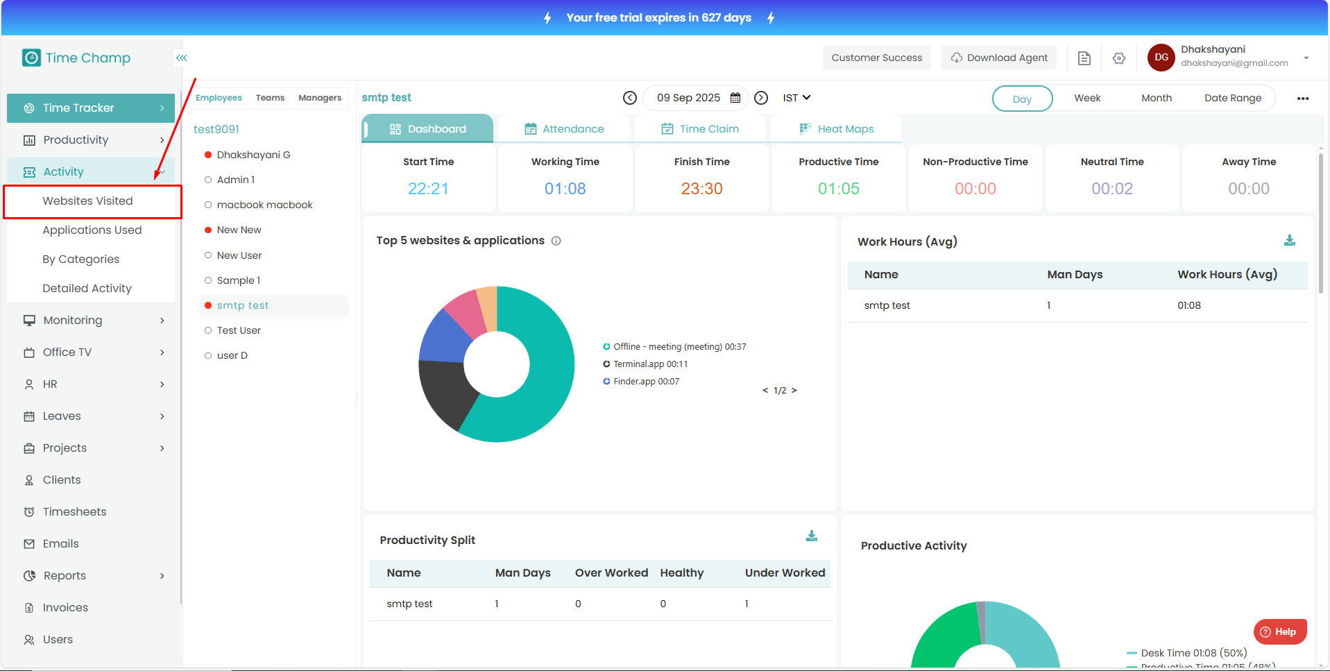Download the Productivity Split table
1330x671 pixels.
811,536
